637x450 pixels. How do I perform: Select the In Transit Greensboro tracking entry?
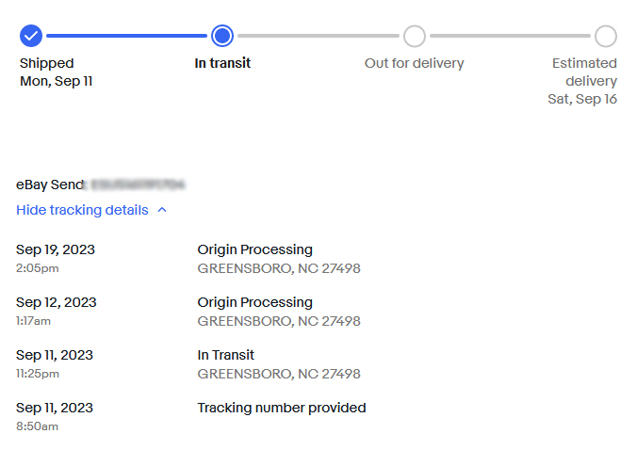coord(188,364)
